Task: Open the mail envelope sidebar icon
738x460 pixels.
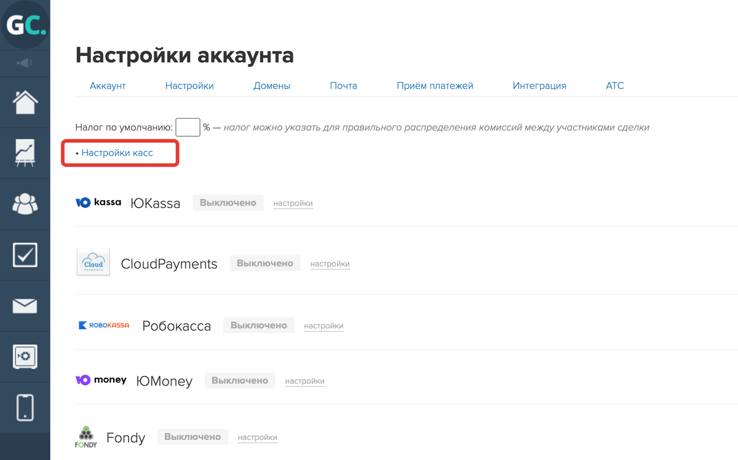Action: (25, 306)
